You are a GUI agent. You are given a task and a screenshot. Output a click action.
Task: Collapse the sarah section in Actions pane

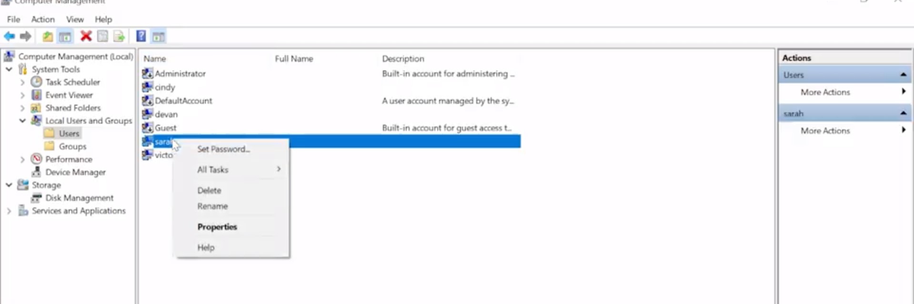tap(903, 113)
